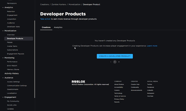Open Localization settings
The width and height of the screenshot is (186, 111).
click(x=12, y=93)
